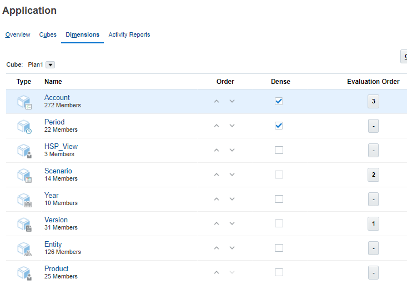
Task: Move Period dimension down in order
Action: click(x=232, y=126)
